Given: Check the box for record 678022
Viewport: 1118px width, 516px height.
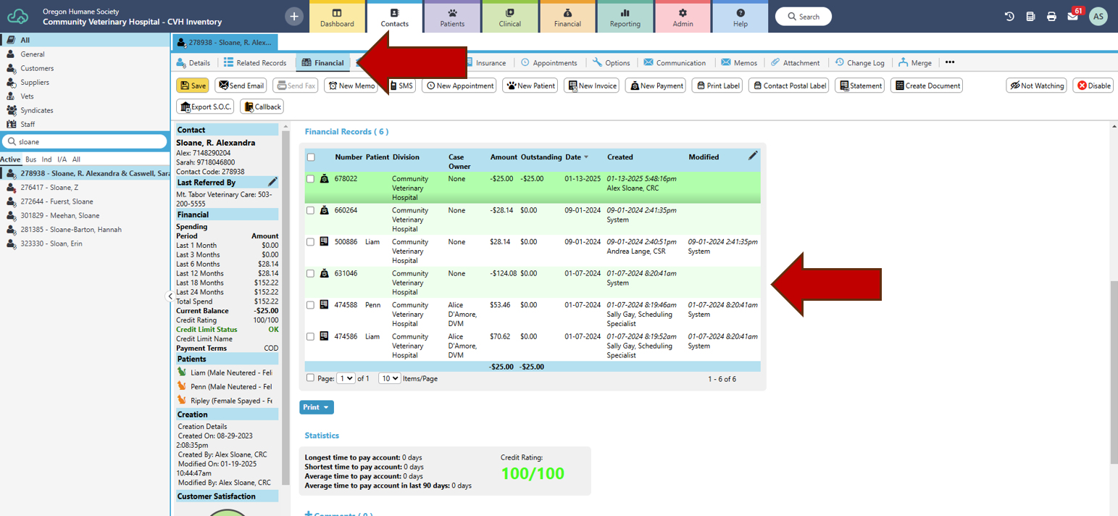Looking at the screenshot, I should click(x=311, y=179).
